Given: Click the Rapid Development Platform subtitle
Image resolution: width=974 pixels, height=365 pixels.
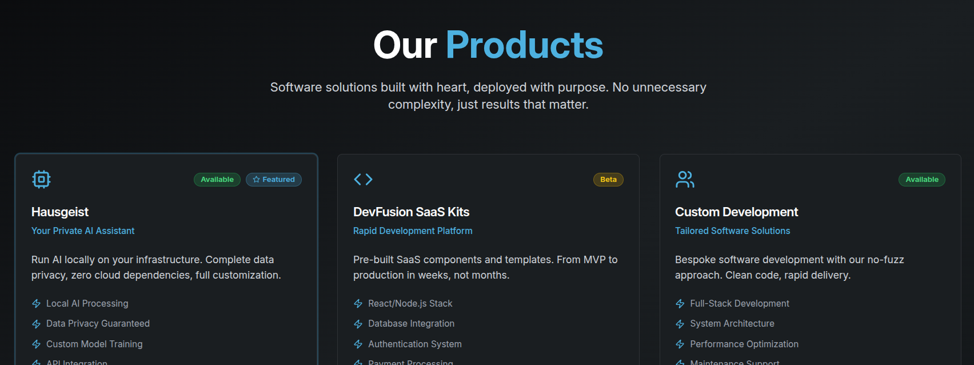Looking at the screenshot, I should [413, 231].
